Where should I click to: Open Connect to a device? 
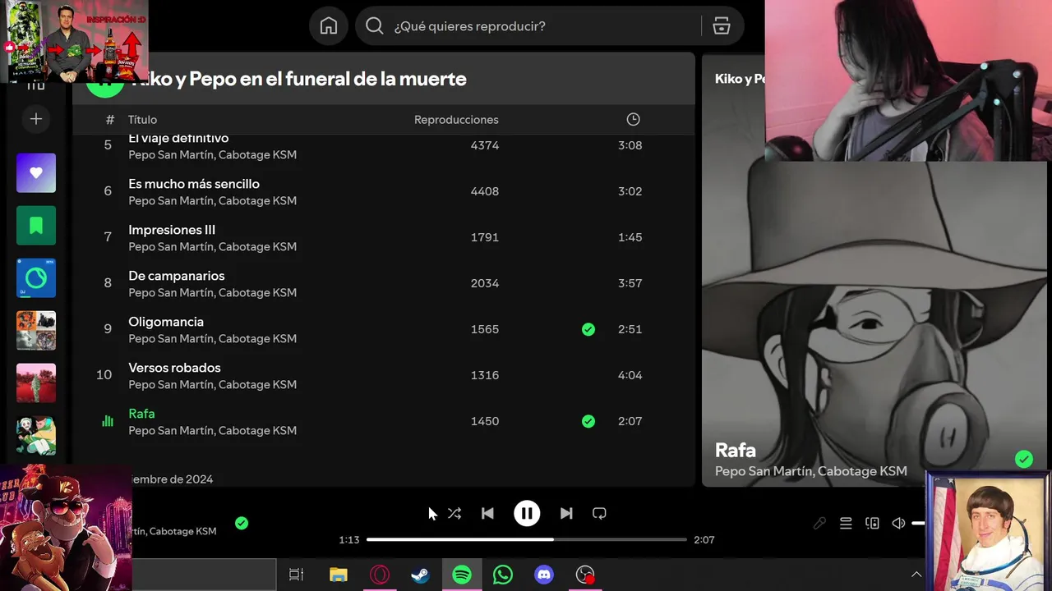click(x=872, y=523)
